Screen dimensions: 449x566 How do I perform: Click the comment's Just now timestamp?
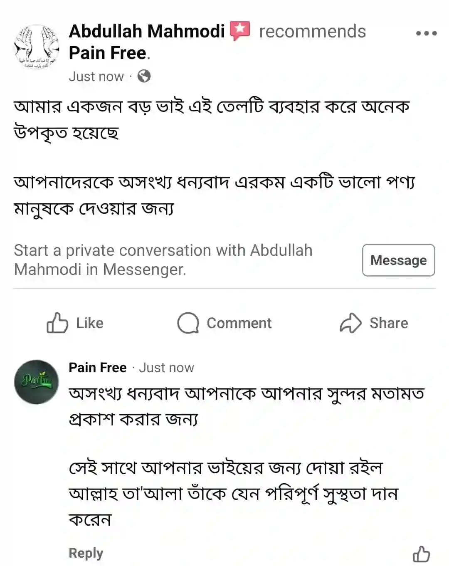(166, 368)
